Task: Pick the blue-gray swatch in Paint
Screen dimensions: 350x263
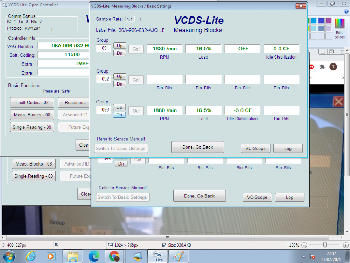Action: [321, 28]
